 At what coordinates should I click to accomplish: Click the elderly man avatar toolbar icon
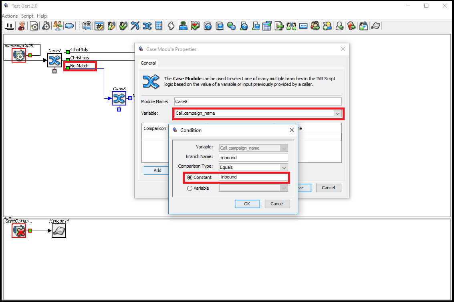point(21,26)
